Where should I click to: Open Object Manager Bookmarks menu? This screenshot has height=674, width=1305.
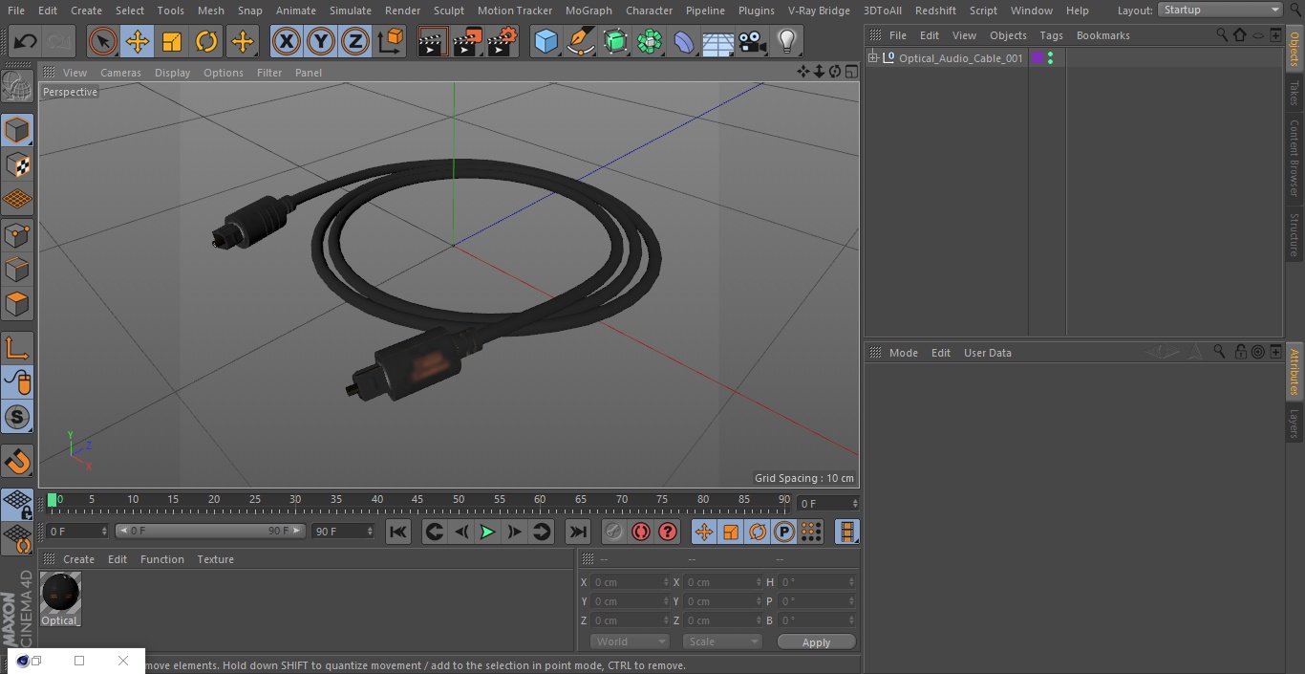[1102, 35]
